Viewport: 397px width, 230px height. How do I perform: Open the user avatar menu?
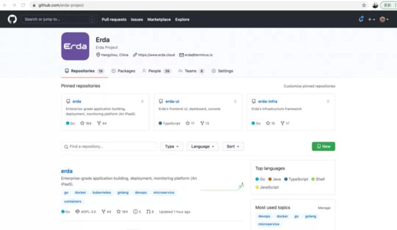[384, 20]
